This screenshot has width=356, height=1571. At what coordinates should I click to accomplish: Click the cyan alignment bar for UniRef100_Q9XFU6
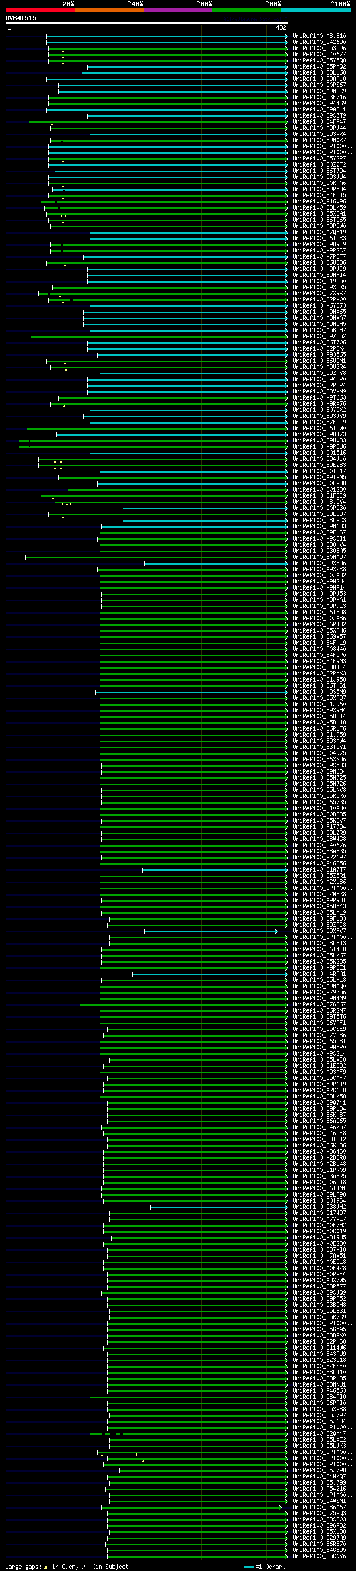(x=216, y=563)
